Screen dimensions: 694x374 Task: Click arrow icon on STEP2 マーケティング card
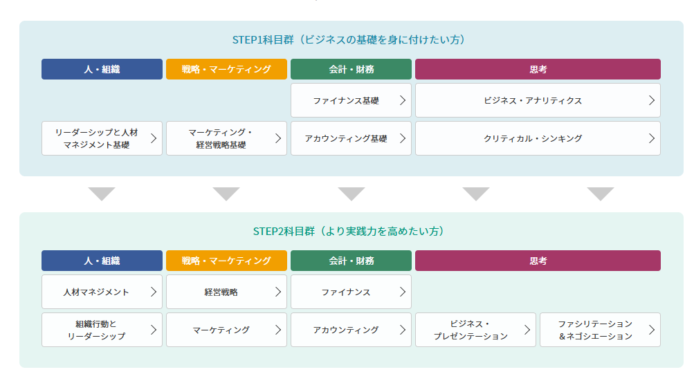click(278, 330)
